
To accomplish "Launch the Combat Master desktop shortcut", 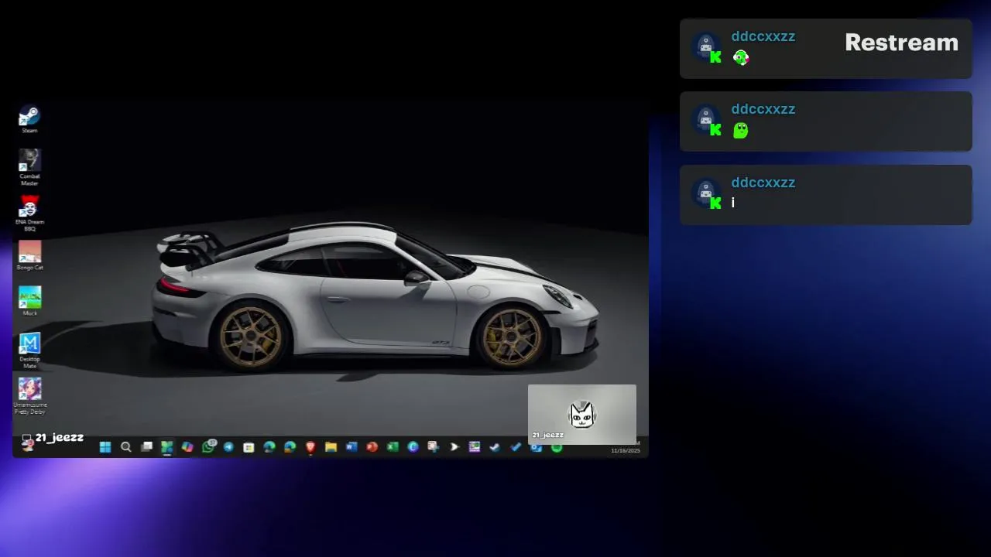I will [x=29, y=167].
